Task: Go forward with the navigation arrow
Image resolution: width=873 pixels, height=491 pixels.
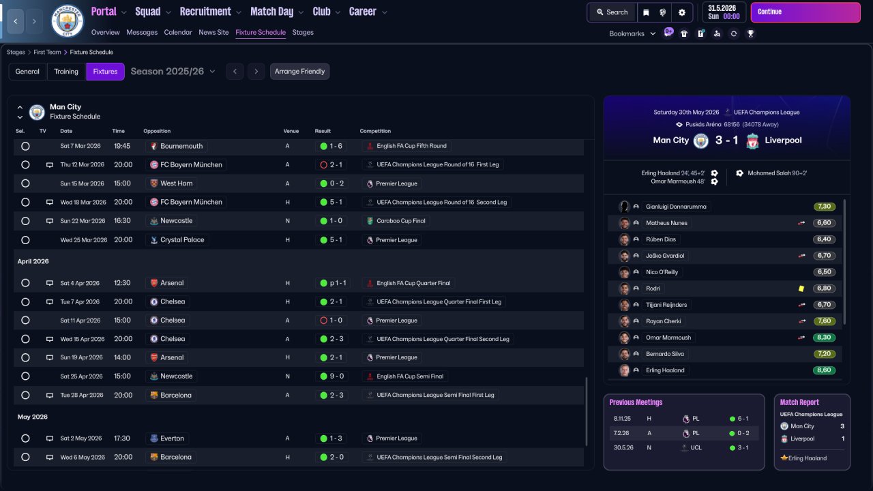Action: (x=34, y=21)
